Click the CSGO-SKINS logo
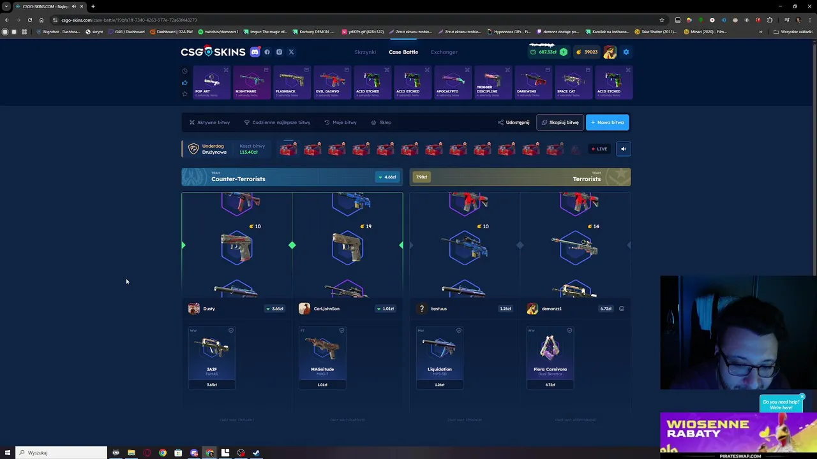Image resolution: width=817 pixels, height=459 pixels. pos(213,52)
